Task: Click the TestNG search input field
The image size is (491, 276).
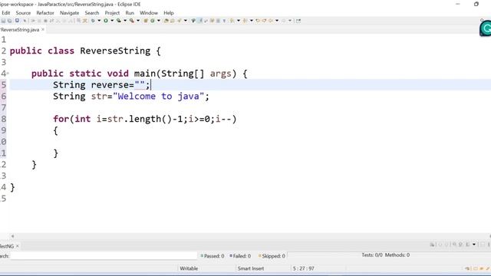Action: [104, 255]
